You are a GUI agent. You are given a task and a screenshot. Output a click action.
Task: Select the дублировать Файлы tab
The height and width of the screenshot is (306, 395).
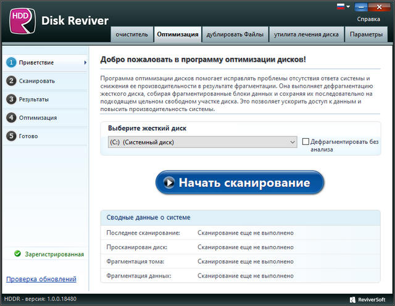(235, 35)
